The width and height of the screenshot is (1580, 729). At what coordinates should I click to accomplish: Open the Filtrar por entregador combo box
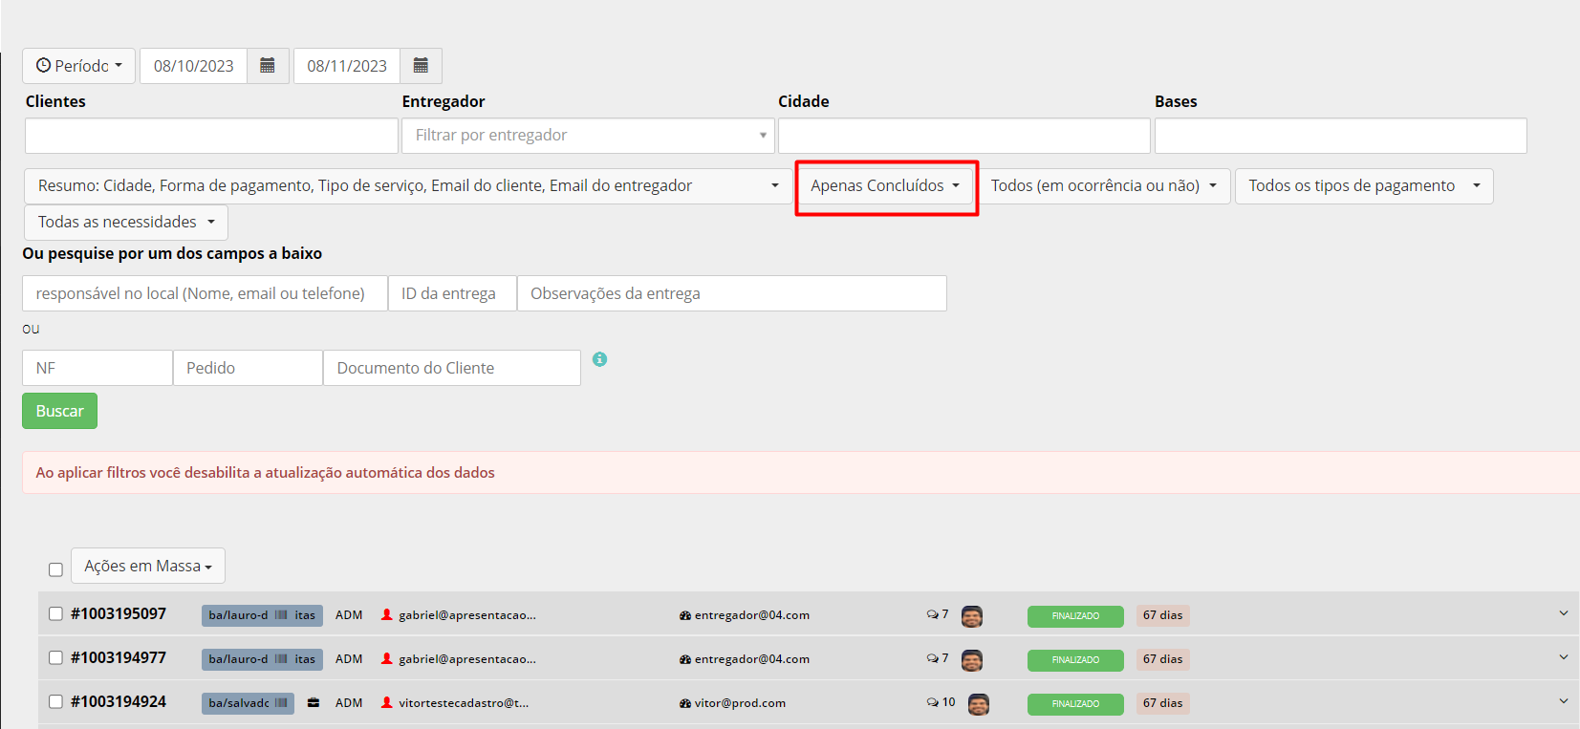588,136
